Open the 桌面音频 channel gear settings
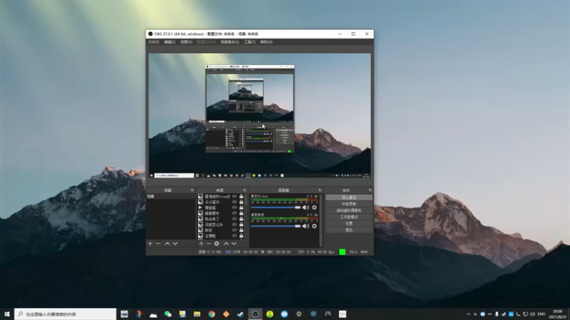 (314, 226)
